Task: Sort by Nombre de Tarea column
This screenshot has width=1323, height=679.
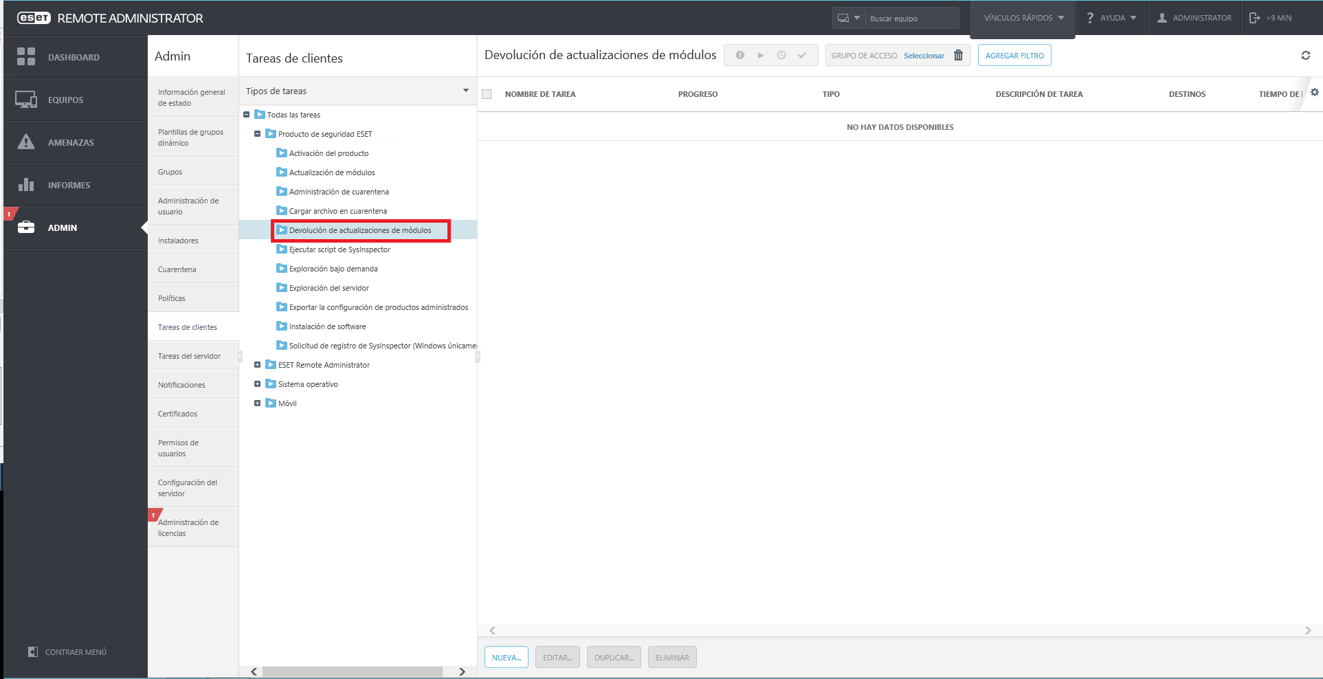Action: [x=540, y=94]
